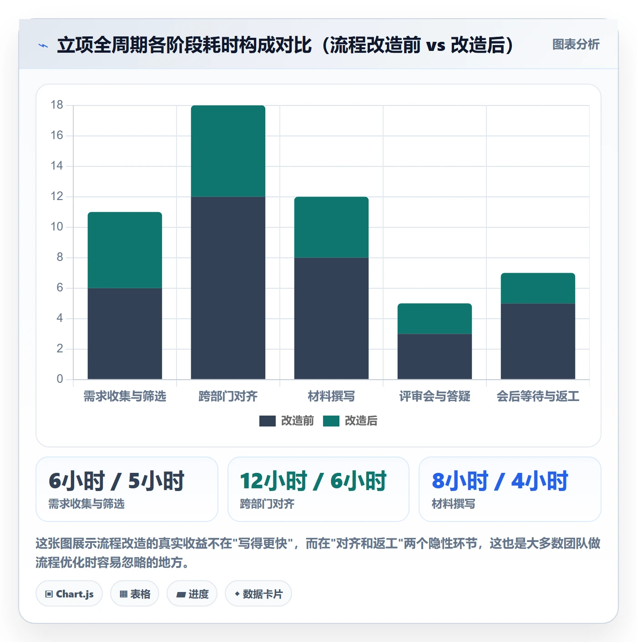Click the y-axis value 18
637x642 pixels.
point(57,105)
